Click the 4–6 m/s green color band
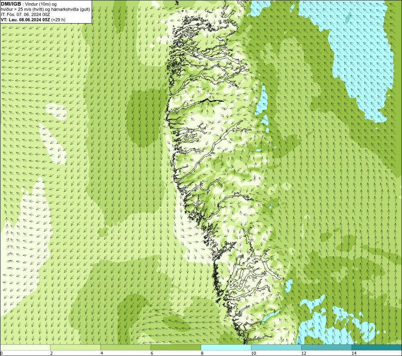 click(125, 347)
